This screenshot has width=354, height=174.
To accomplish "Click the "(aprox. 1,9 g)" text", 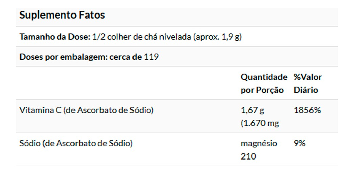I will [x=217, y=37].
